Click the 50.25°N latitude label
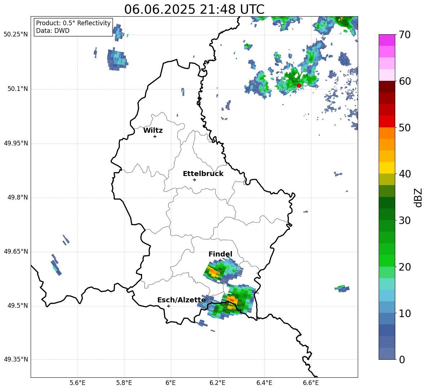 tap(16, 35)
